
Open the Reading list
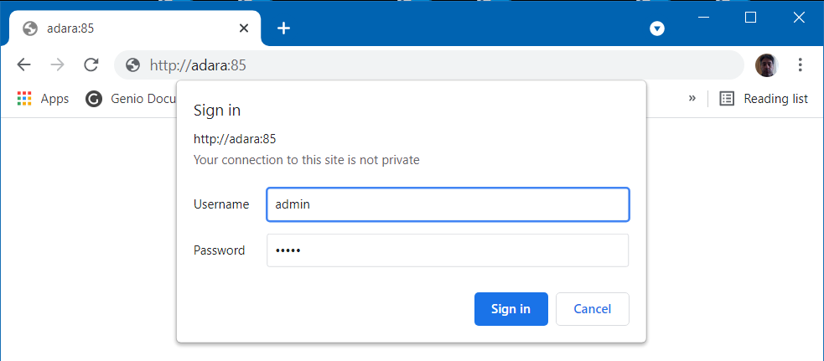coord(763,98)
